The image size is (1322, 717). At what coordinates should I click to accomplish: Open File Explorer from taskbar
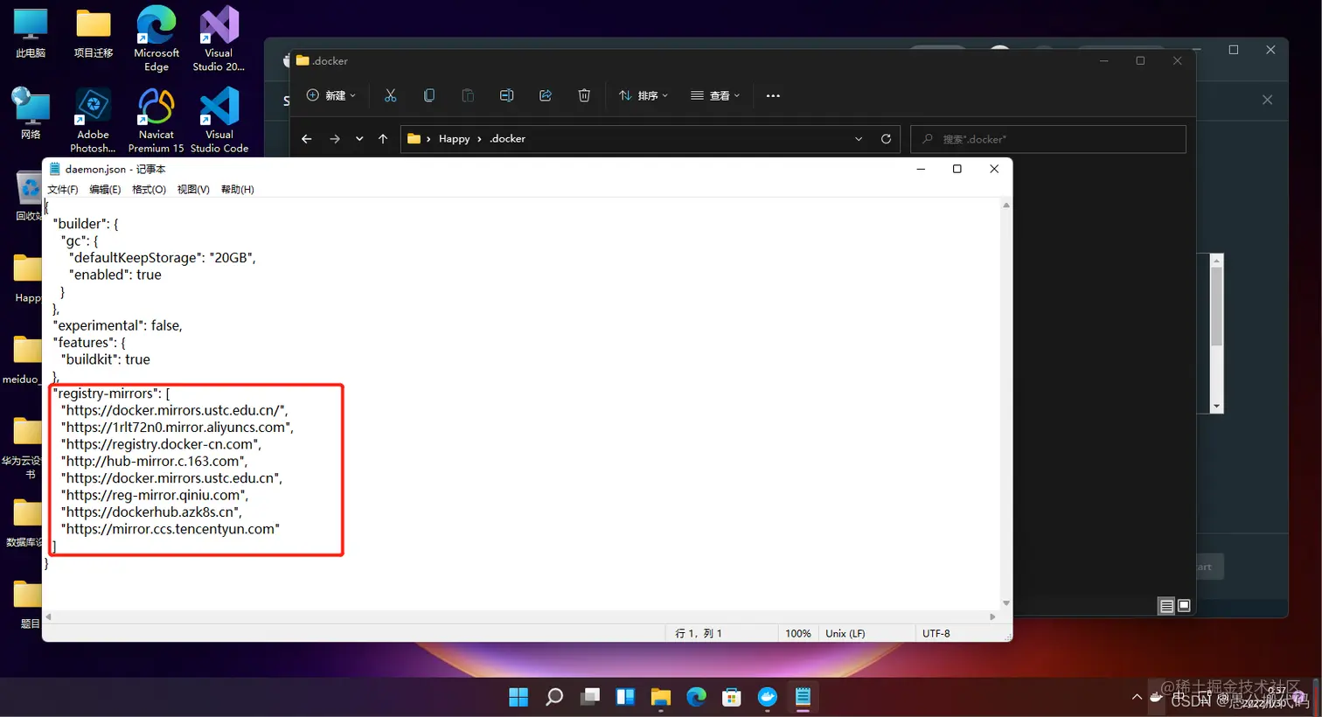coord(661,697)
